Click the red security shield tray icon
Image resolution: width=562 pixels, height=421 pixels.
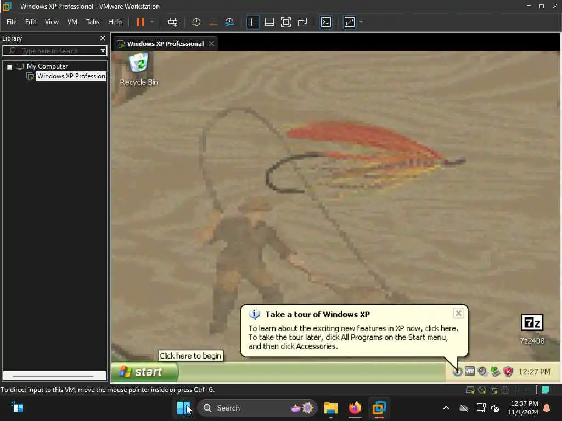click(508, 372)
